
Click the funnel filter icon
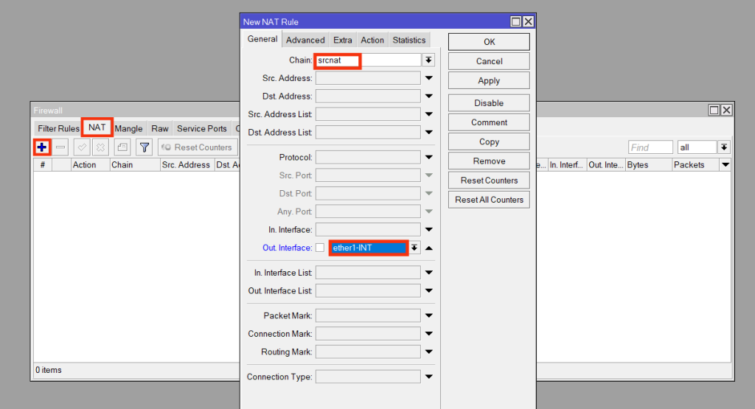coord(145,147)
